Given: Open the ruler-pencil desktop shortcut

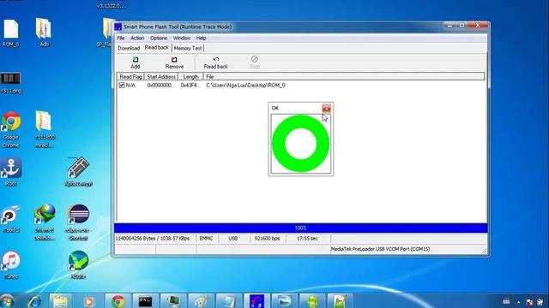Looking at the screenshot, I should point(79,171).
